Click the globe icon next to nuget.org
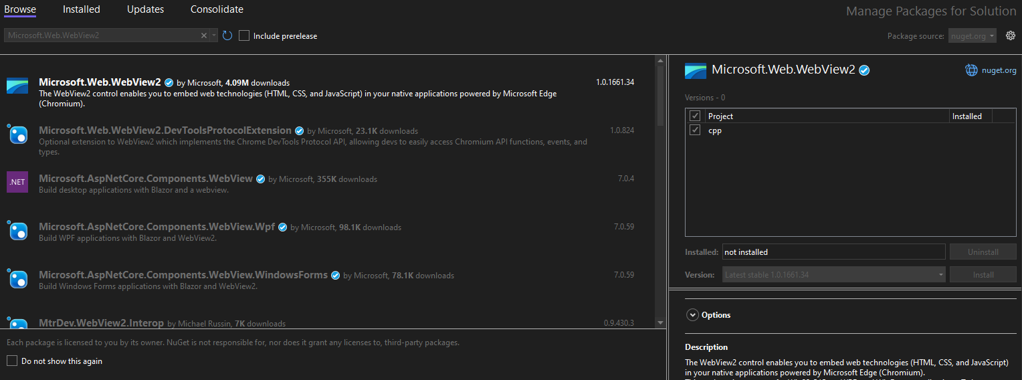 click(971, 70)
